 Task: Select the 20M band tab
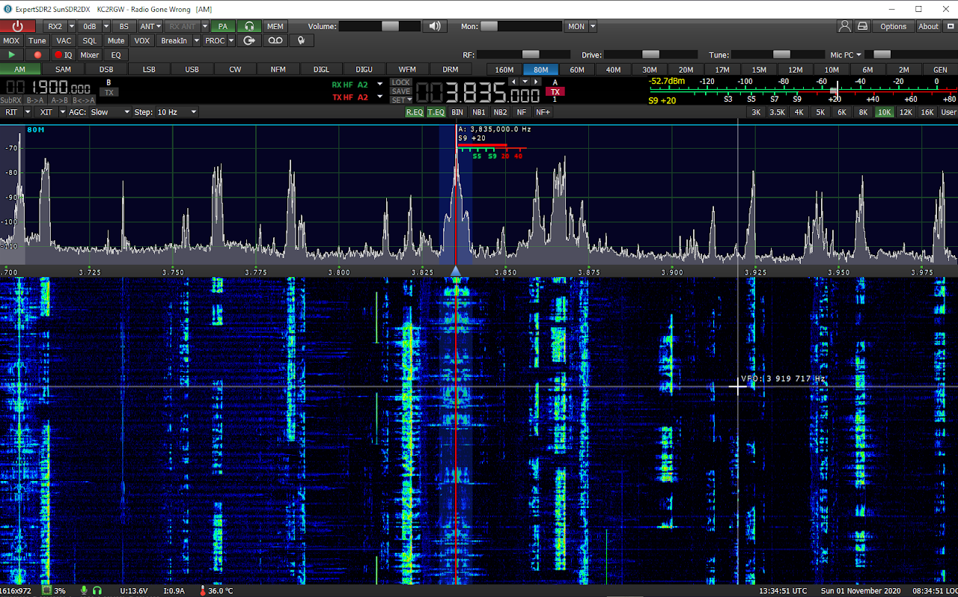click(686, 70)
